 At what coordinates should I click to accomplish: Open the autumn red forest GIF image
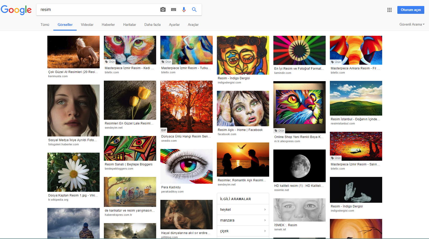click(187, 107)
